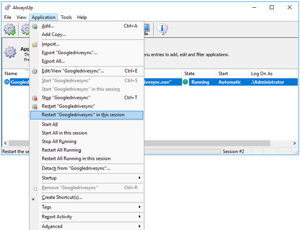Click the Running state cell
The width and height of the screenshot is (300, 230).
tap(200, 82)
